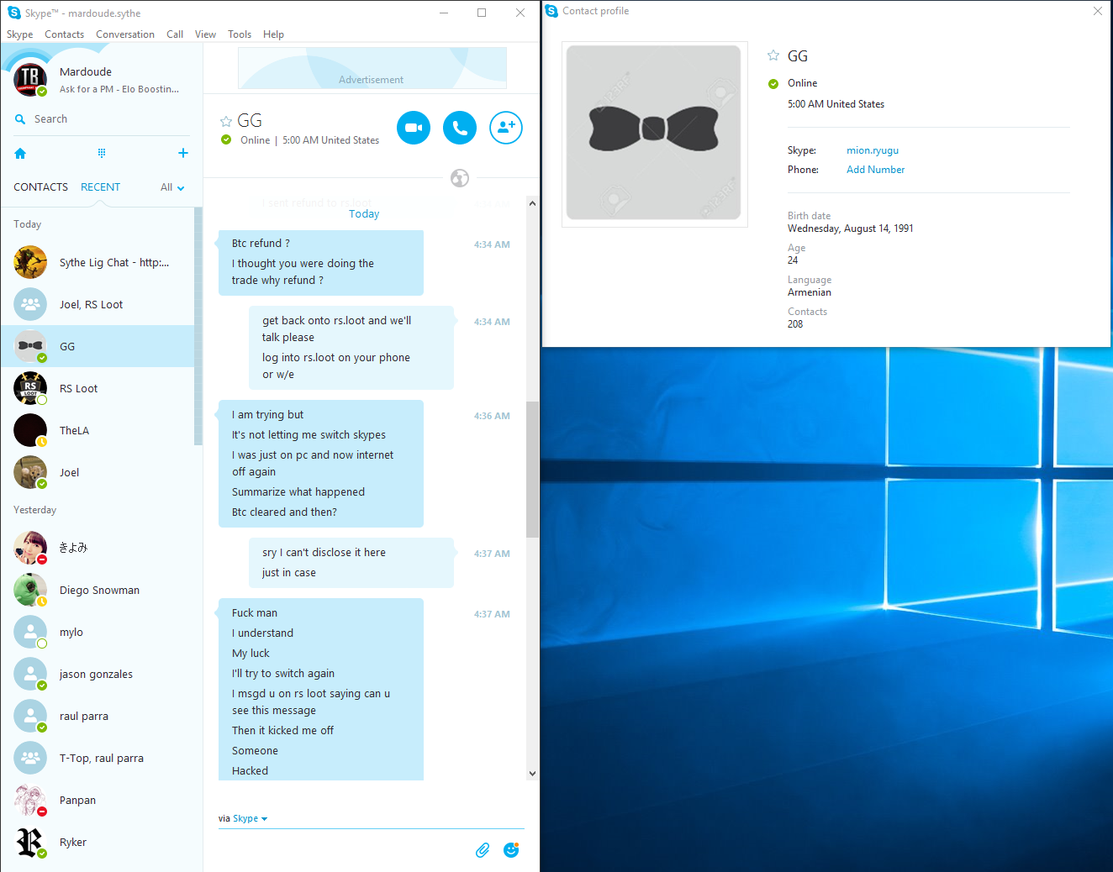
Task: Click the Today date separator
Action: point(364,214)
